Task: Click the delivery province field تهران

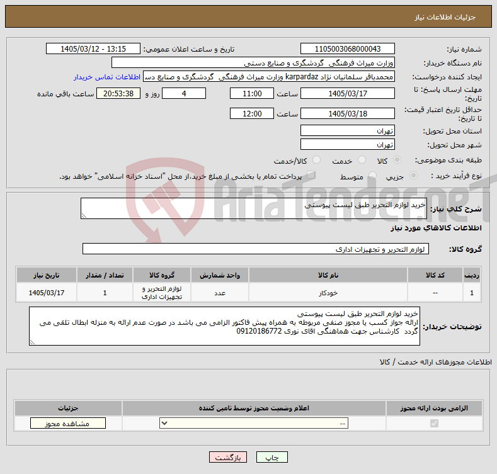Action: [347, 130]
